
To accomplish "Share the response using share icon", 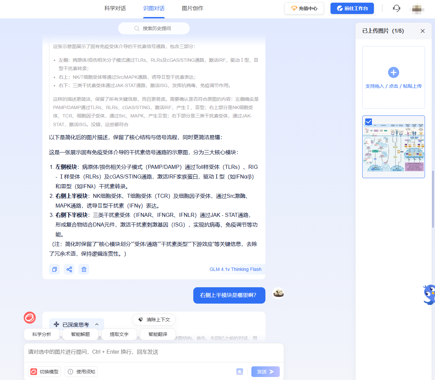I will coord(69,269).
